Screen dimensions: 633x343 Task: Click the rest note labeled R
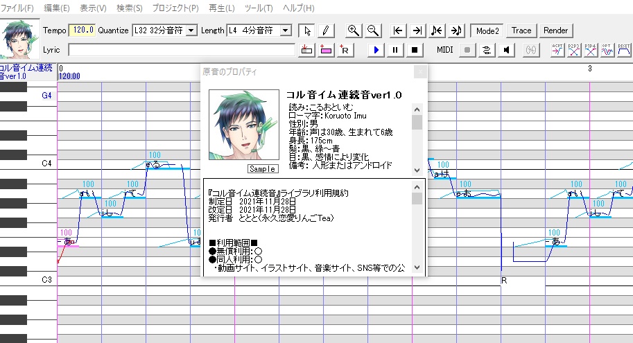(504, 281)
